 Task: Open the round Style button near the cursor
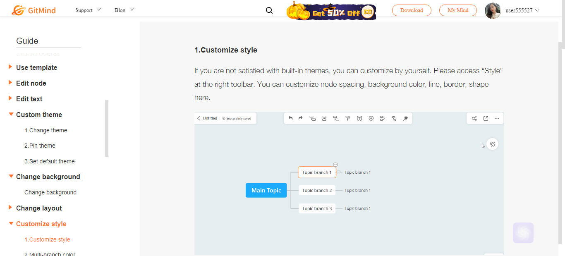tap(492, 144)
